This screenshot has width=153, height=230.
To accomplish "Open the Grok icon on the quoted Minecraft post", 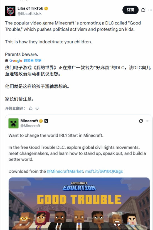I will point(141,121).
